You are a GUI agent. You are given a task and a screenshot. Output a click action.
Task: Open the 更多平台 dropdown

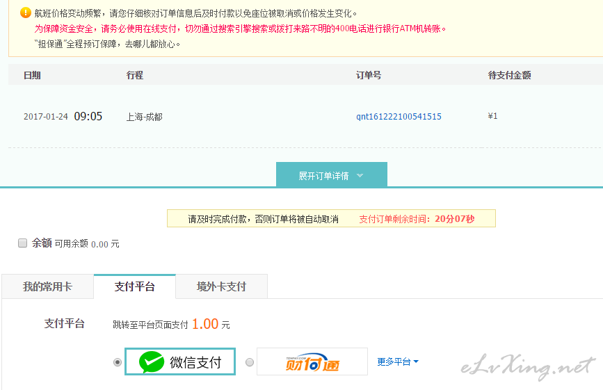398,361
